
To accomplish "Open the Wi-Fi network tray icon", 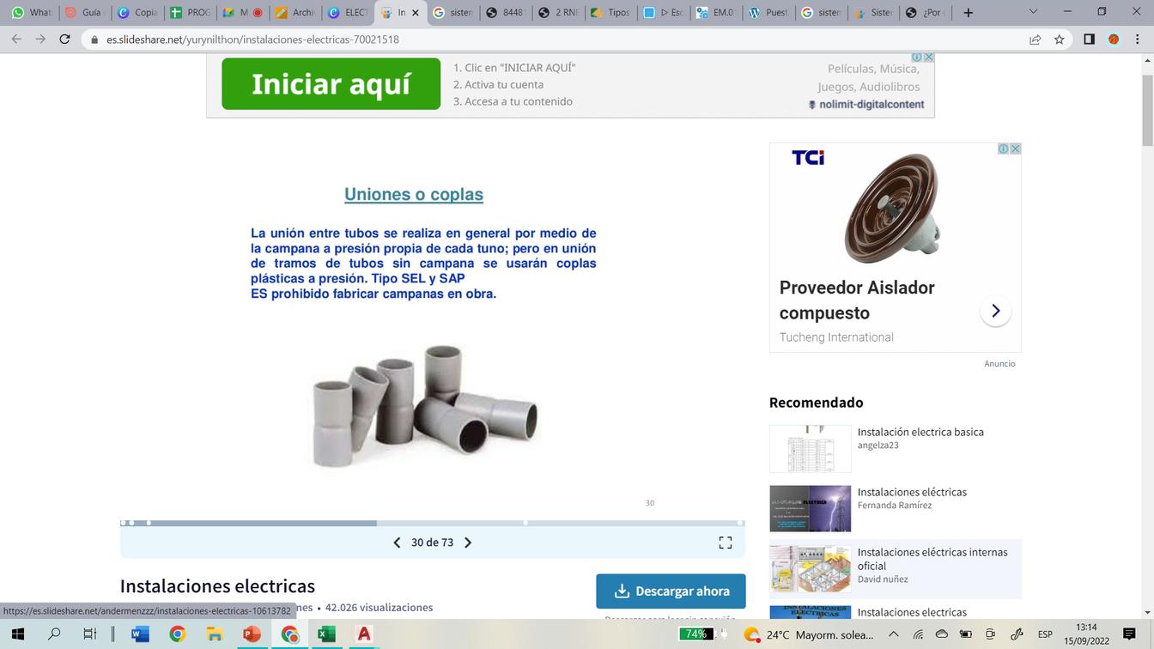I will tap(917, 634).
